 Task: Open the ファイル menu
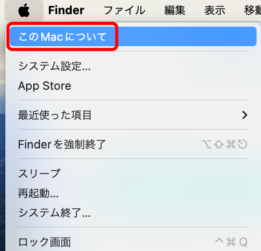pyautogui.click(x=124, y=10)
